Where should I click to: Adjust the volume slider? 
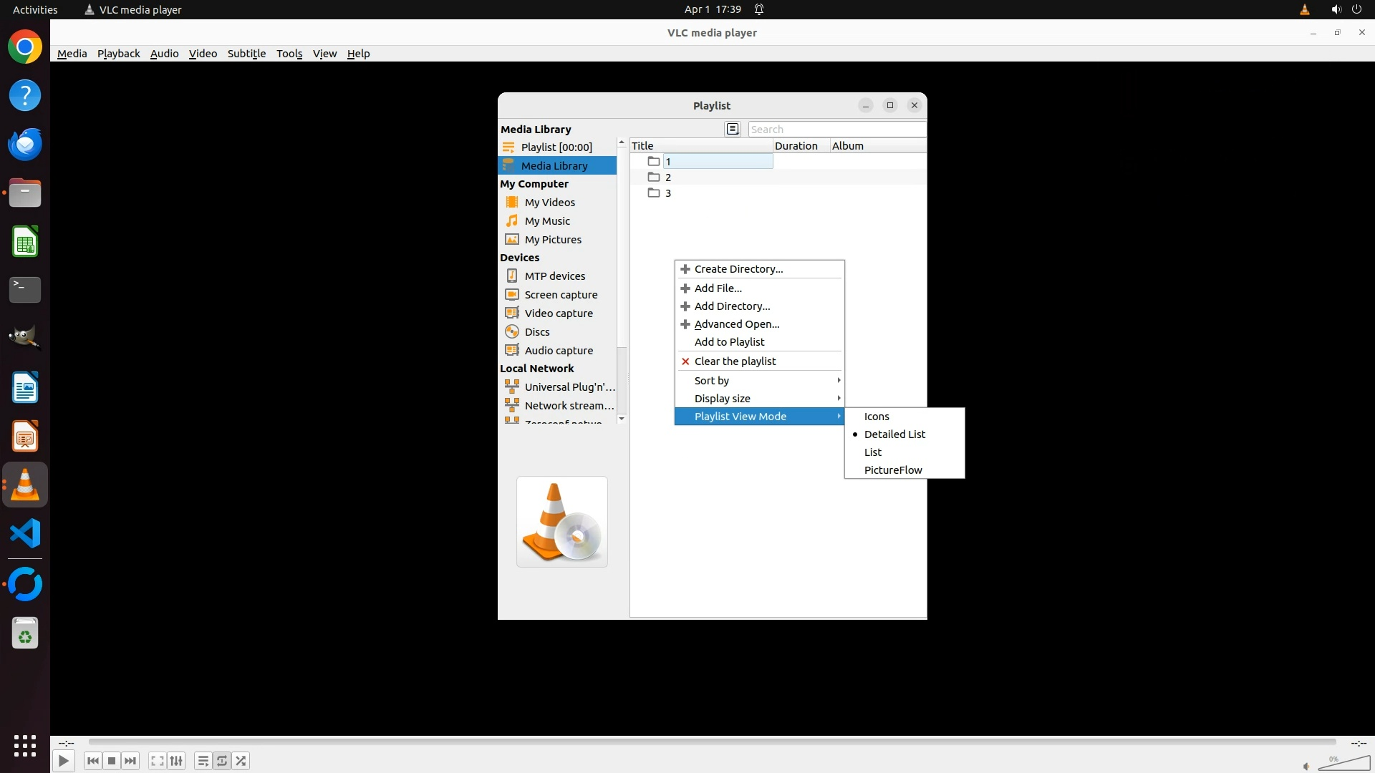[x=1343, y=763]
